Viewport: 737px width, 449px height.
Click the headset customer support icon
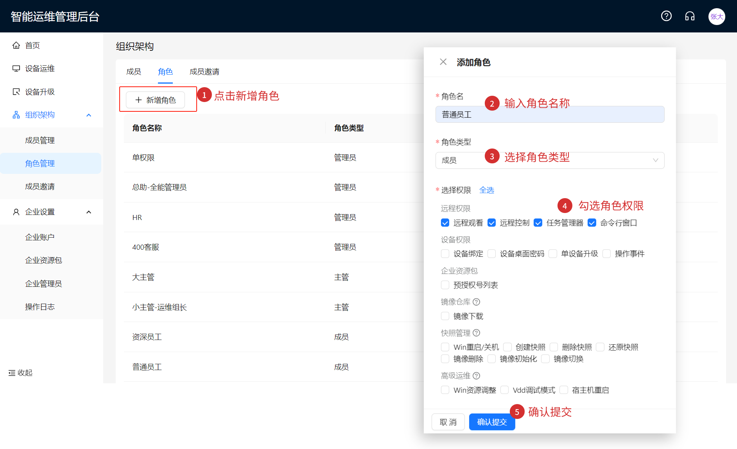point(690,16)
